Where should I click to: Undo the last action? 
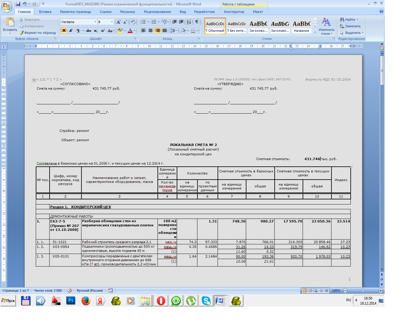pos(25,4)
